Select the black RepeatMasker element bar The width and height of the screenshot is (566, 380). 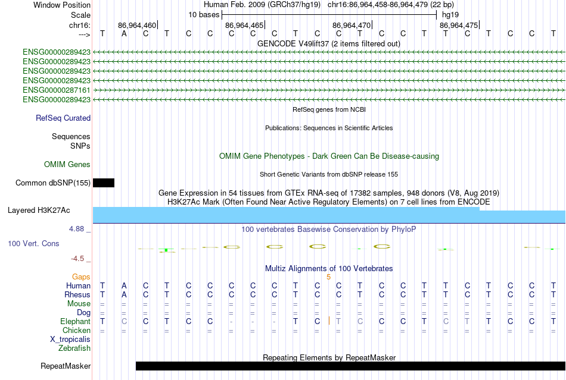pos(350,366)
